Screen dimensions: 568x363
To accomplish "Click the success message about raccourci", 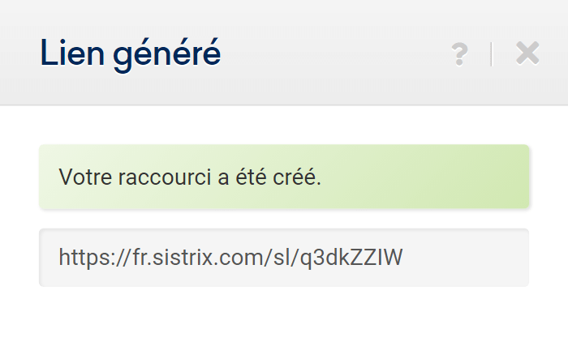I will pyautogui.click(x=284, y=177).
